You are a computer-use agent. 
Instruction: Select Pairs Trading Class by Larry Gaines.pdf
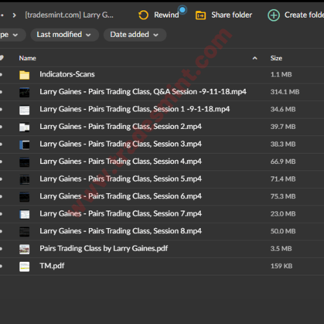coord(104,249)
